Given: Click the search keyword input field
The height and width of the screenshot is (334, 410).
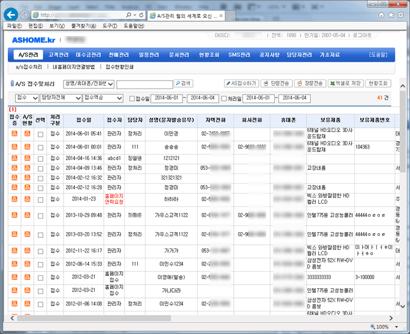Looking at the screenshot, I should (x=144, y=84).
